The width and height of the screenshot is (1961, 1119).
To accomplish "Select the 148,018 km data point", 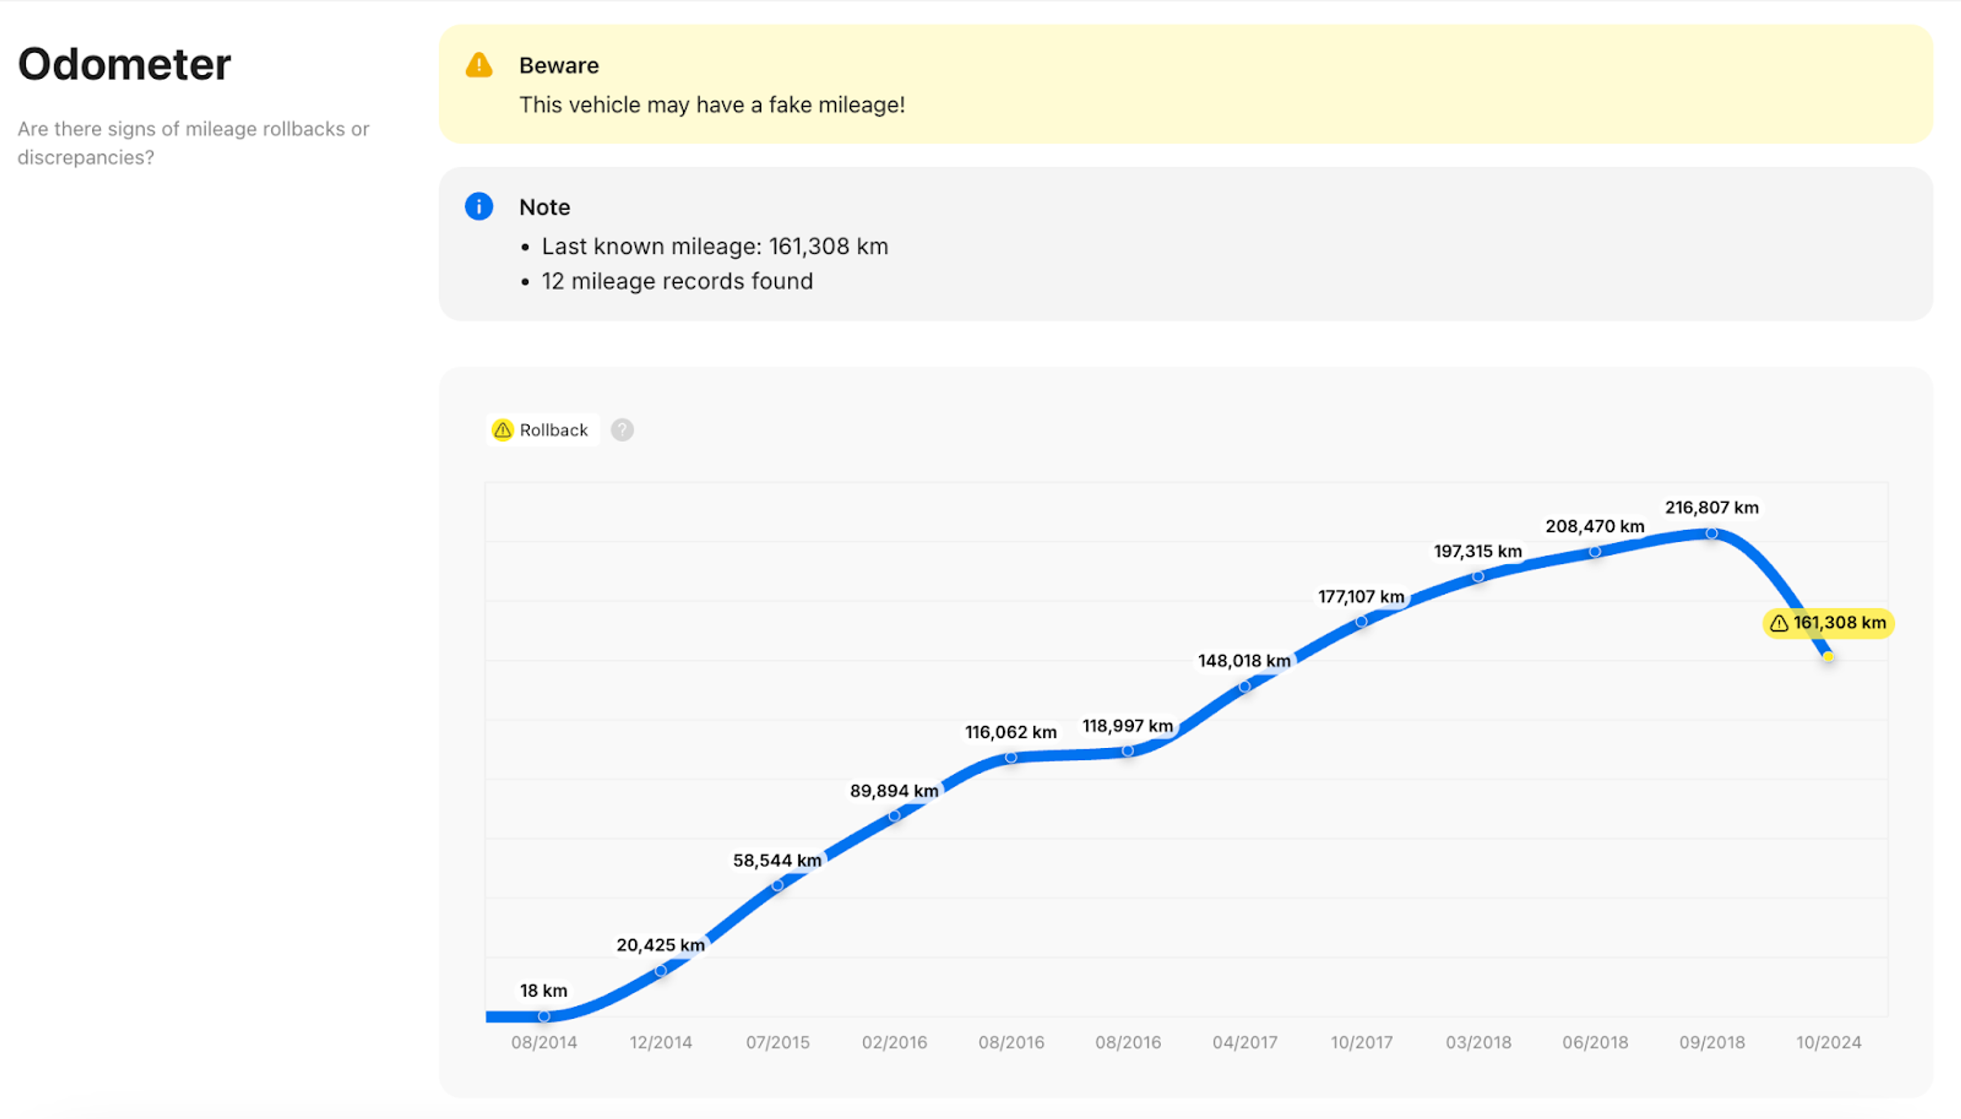I will coord(1244,686).
